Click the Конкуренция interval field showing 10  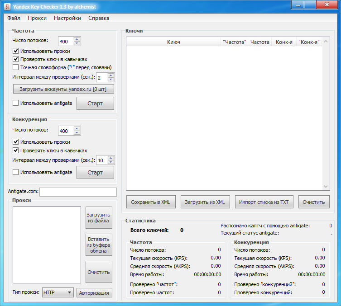(x=102, y=160)
